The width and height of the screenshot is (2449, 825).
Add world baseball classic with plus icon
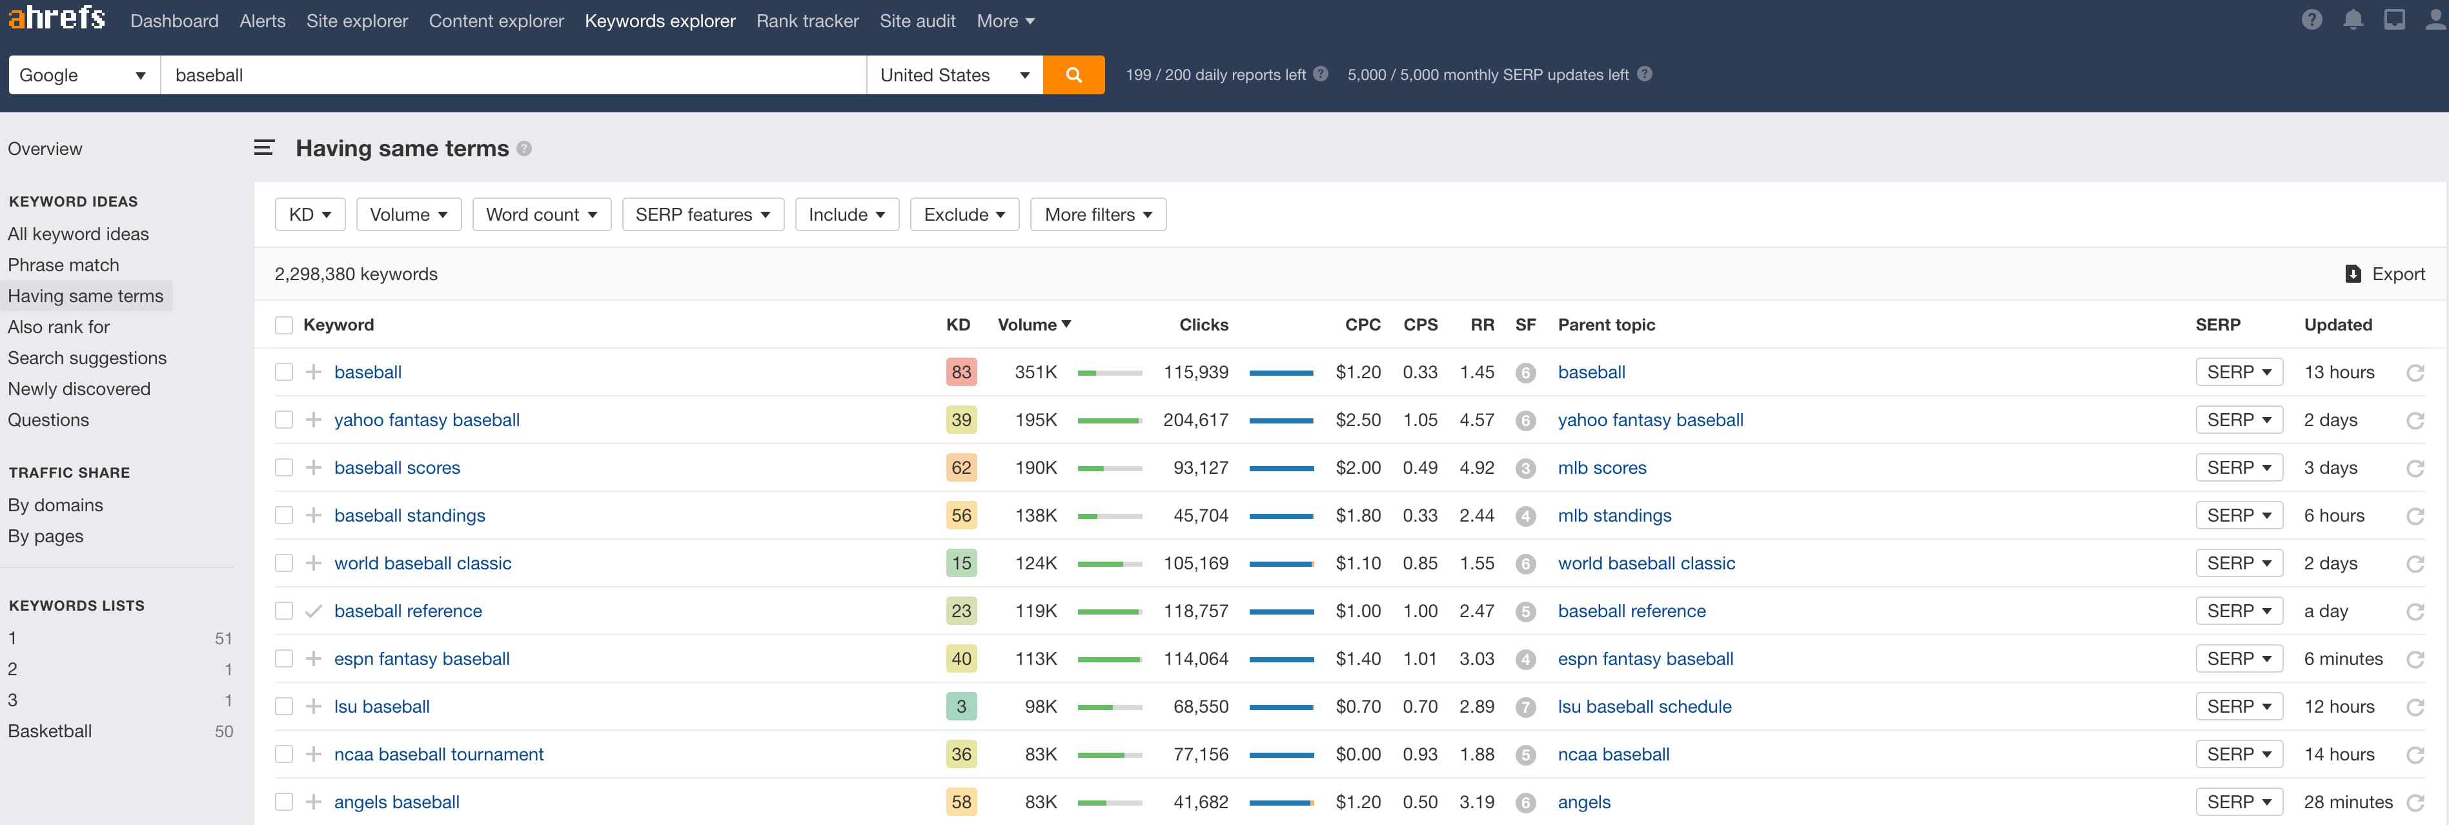click(x=313, y=564)
